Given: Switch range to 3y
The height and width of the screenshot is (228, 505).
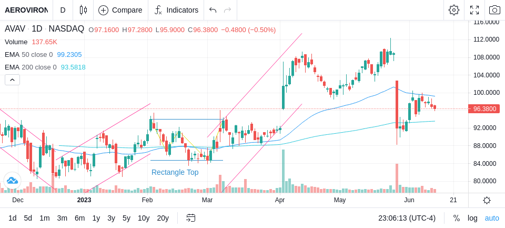Looking at the screenshot, I should point(111,219).
